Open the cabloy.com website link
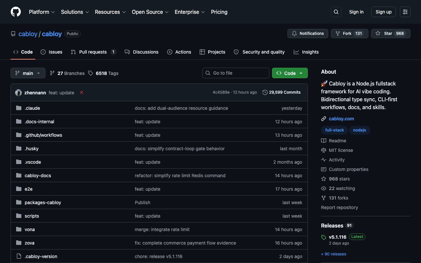 pyautogui.click(x=341, y=119)
